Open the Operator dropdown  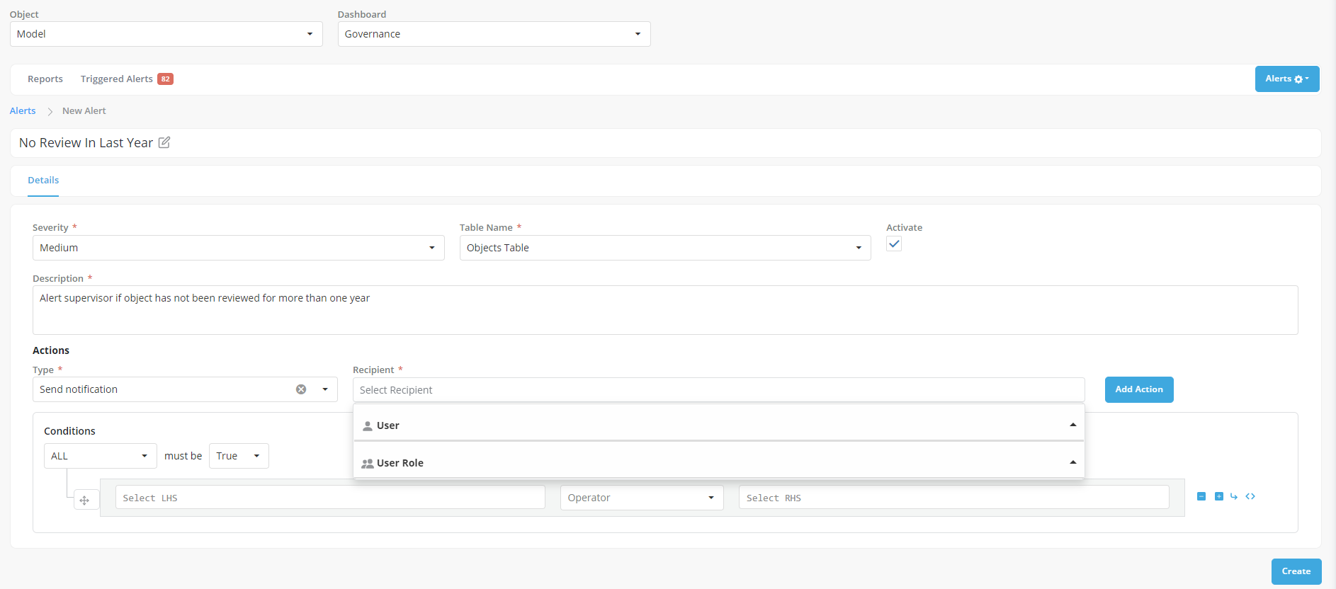tap(641, 498)
